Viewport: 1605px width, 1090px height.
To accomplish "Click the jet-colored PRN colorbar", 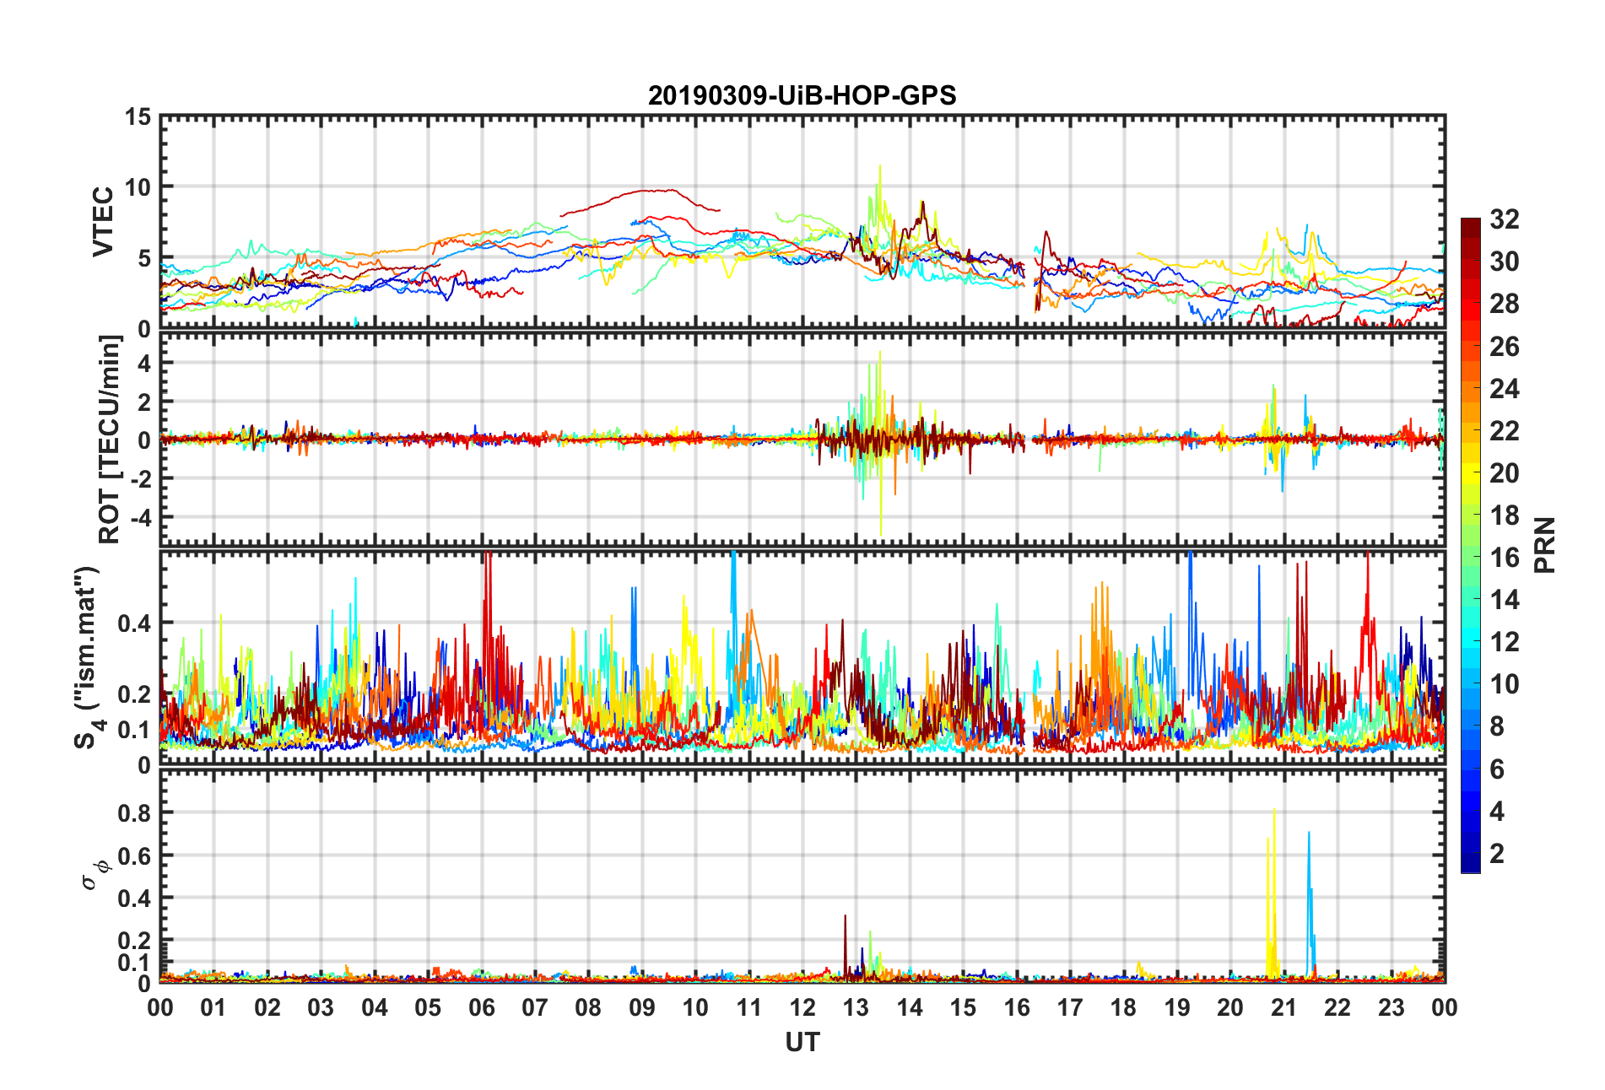I will pyautogui.click(x=1471, y=545).
